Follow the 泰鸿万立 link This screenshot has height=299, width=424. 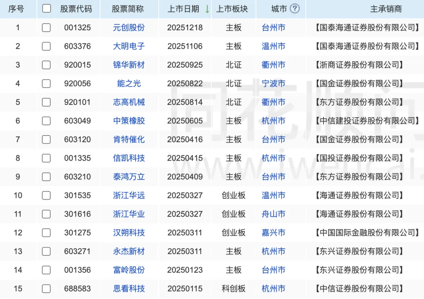click(x=129, y=177)
